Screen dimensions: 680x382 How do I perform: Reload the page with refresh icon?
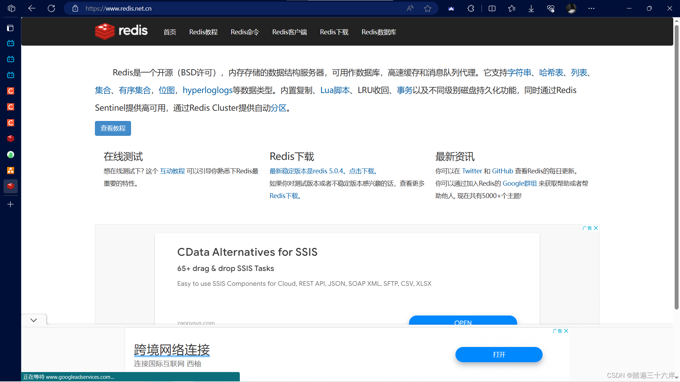pyautogui.click(x=51, y=8)
